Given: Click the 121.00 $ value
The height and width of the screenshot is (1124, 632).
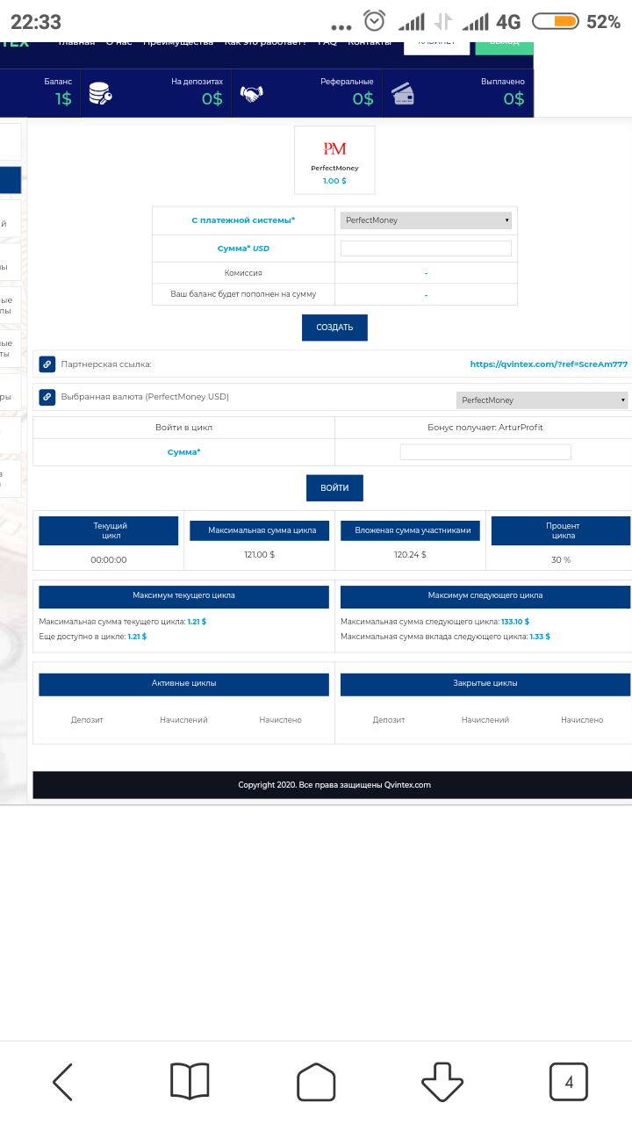Looking at the screenshot, I should point(260,555).
